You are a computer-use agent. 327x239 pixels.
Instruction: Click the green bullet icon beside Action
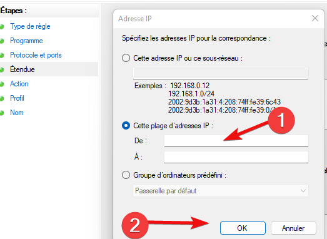coord(2,84)
